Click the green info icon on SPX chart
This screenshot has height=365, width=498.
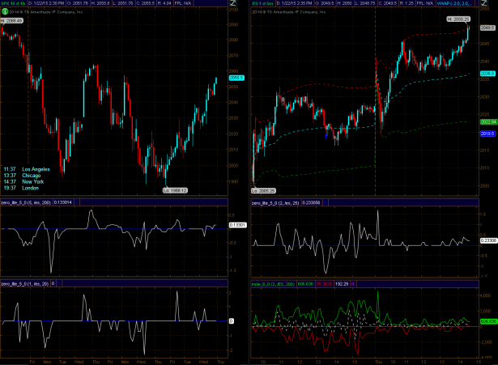(x=5, y=12)
